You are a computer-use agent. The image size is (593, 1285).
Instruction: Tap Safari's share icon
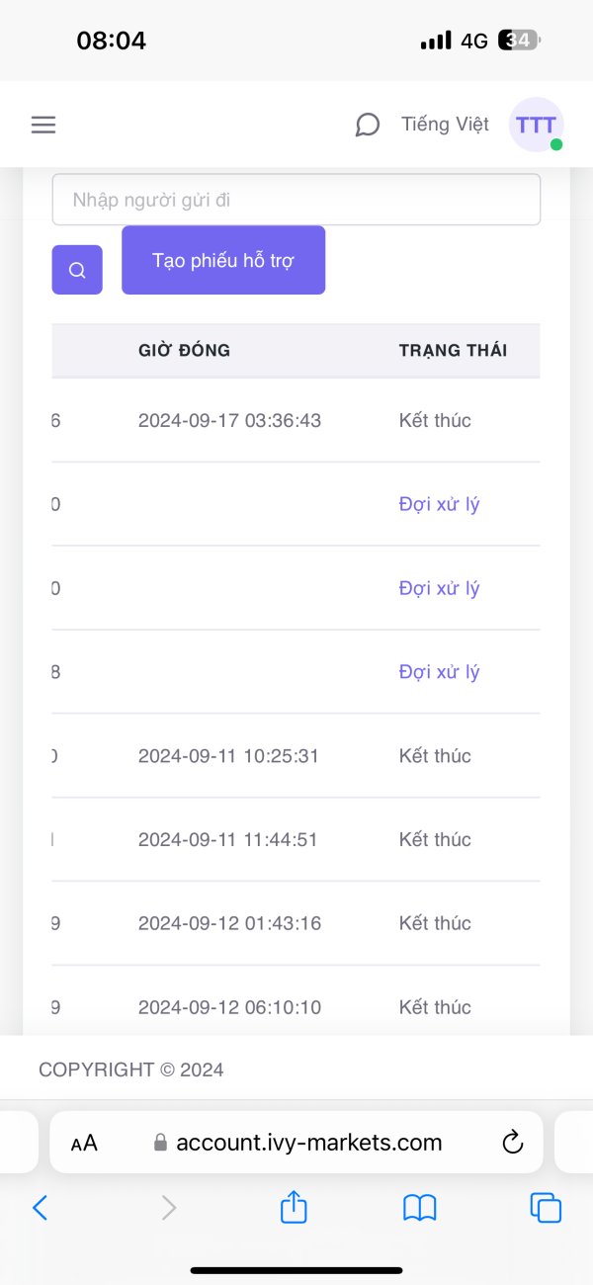(x=294, y=1207)
